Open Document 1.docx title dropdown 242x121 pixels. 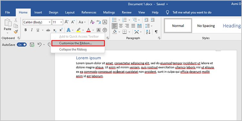(x=167, y=4)
